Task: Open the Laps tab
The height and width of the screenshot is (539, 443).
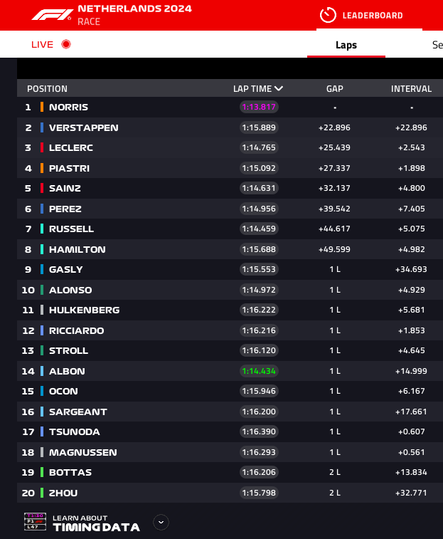Action: pos(346,45)
